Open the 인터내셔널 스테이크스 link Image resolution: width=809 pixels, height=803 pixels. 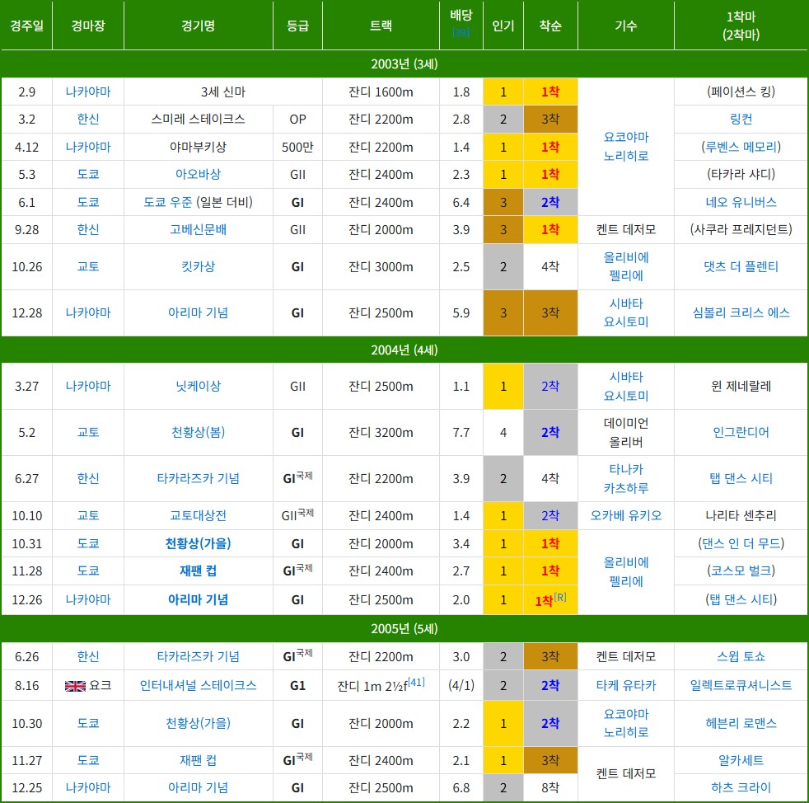click(x=198, y=685)
